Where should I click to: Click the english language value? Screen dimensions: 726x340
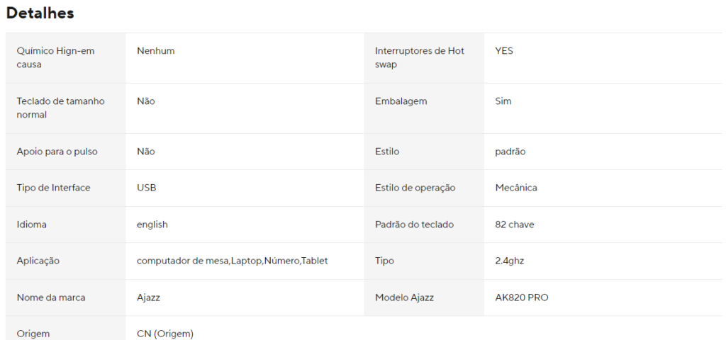(x=152, y=225)
